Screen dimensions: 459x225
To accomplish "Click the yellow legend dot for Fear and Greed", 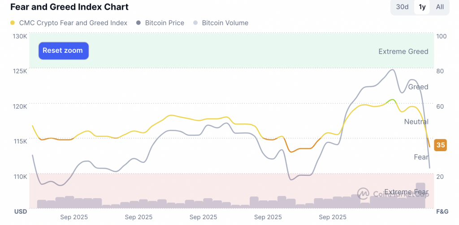I will (x=12, y=23).
